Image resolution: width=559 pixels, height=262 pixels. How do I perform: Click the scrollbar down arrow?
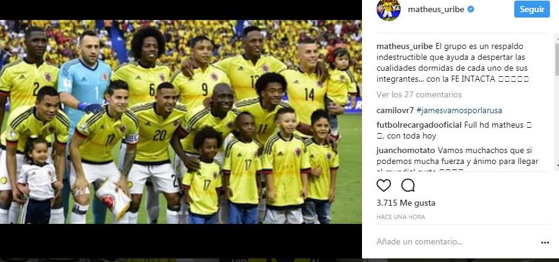[557, 165]
